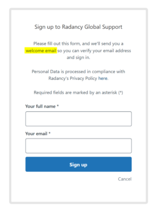
Task: Click the 'Your email' field label
Action: 36,134
